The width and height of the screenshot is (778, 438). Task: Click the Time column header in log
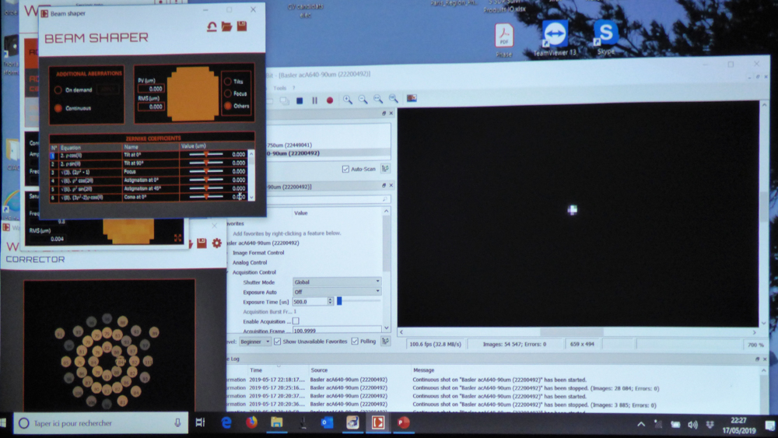[x=256, y=370]
